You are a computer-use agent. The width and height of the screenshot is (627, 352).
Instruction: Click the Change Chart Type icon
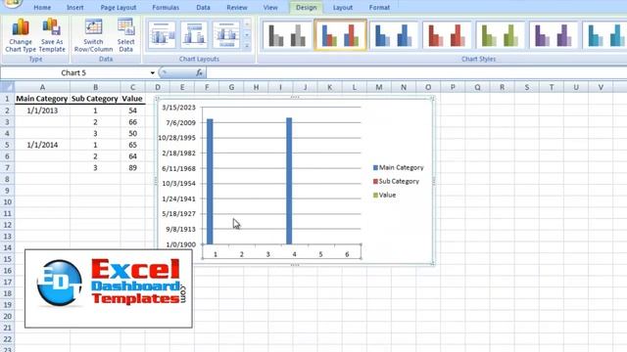(21, 35)
